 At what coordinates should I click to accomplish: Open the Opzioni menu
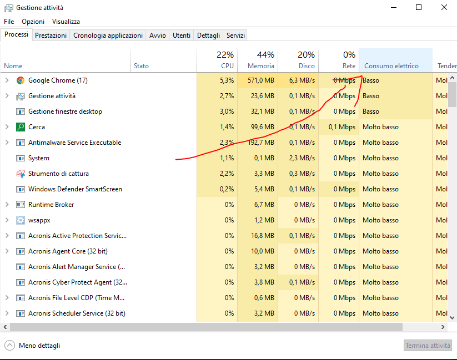click(33, 22)
